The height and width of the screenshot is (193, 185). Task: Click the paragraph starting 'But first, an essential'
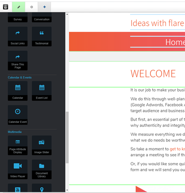pyautogui.click(x=158, y=122)
